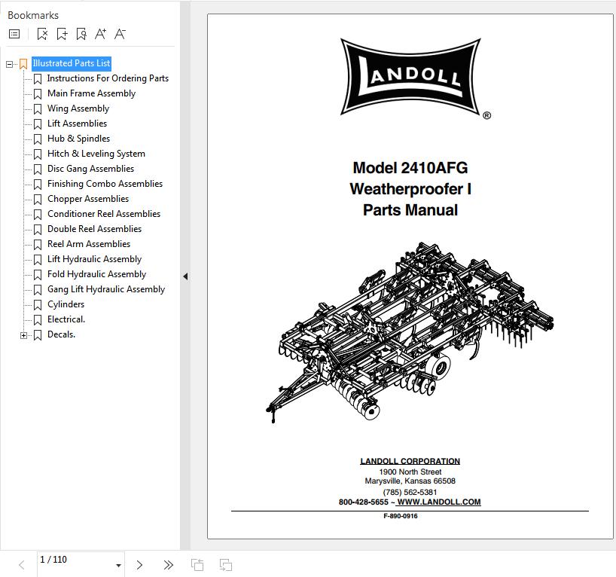Click the delete bookmark icon
The width and height of the screenshot is (616, 577).
(42, 34)
